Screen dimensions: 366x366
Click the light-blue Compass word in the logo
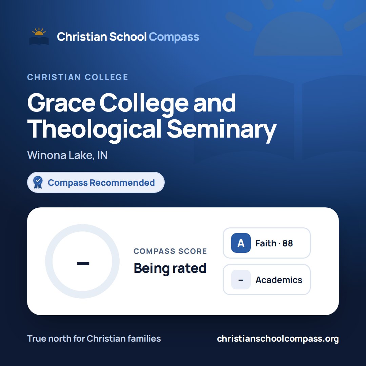174,37
